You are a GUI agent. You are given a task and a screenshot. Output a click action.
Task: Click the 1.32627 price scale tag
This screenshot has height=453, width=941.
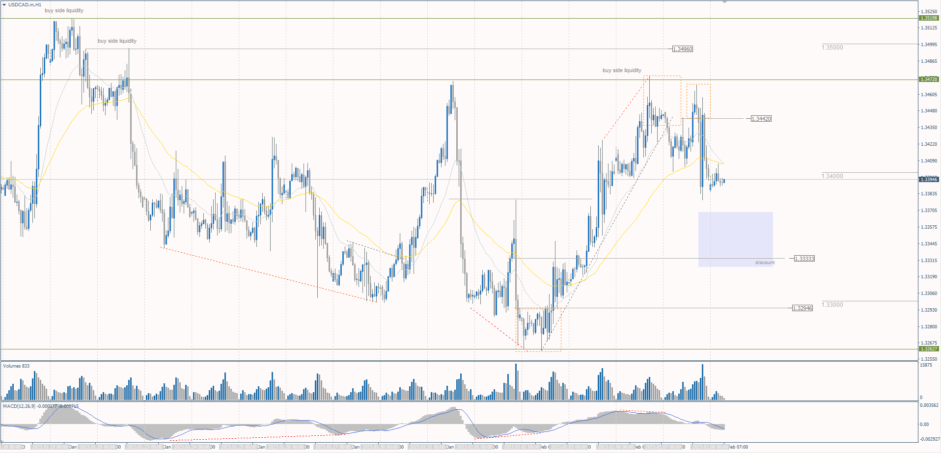tap(929, 349)
